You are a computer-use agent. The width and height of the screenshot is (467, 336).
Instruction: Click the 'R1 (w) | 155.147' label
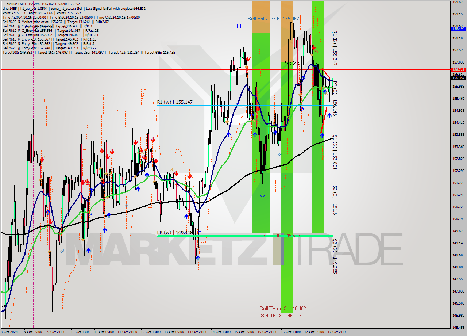[175, 102]
